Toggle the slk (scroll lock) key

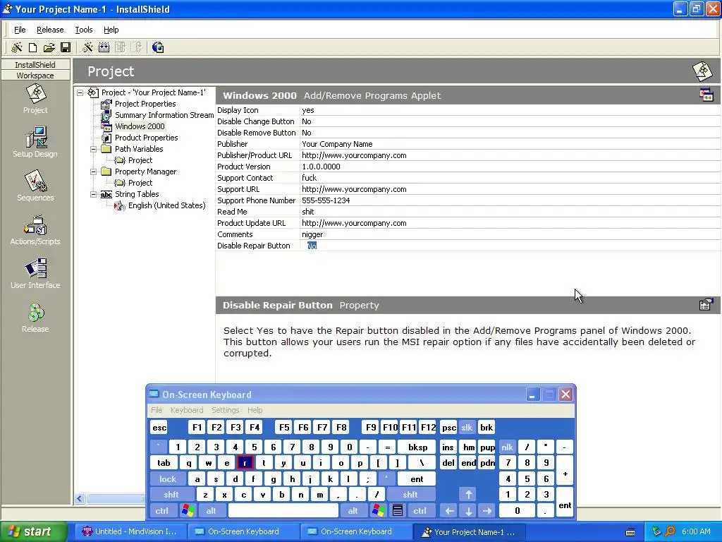467,428
